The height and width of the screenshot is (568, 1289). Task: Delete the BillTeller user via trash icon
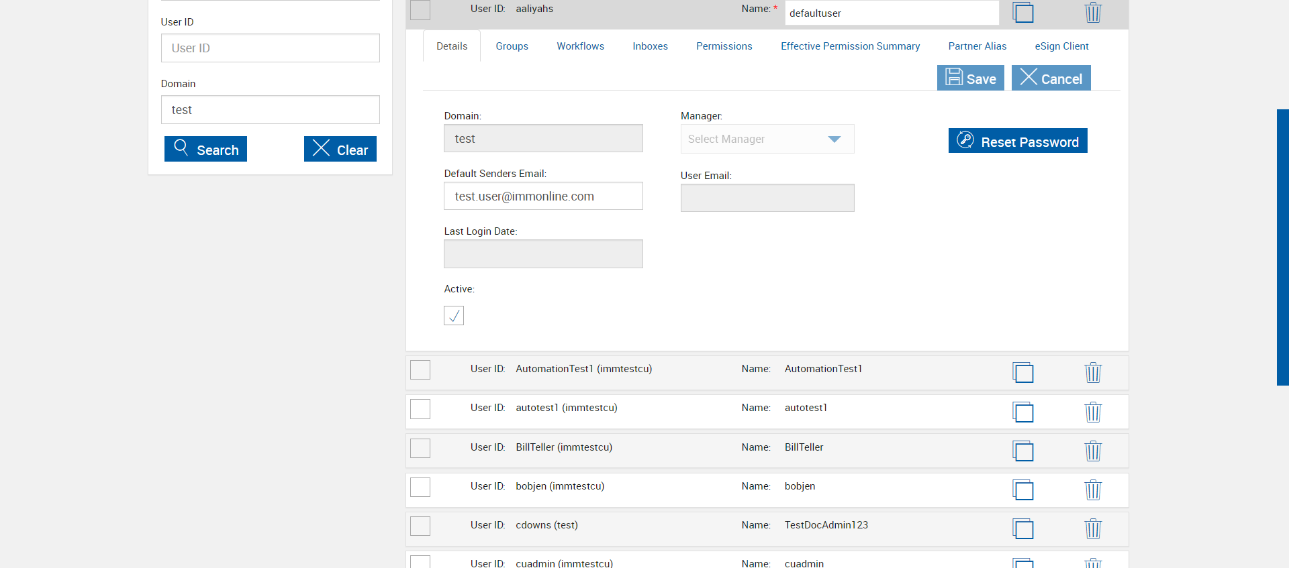point(1093,451)
